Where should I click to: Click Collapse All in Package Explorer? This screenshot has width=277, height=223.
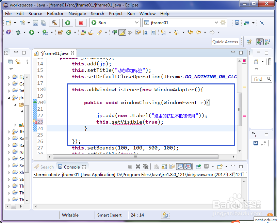(11, 62)
